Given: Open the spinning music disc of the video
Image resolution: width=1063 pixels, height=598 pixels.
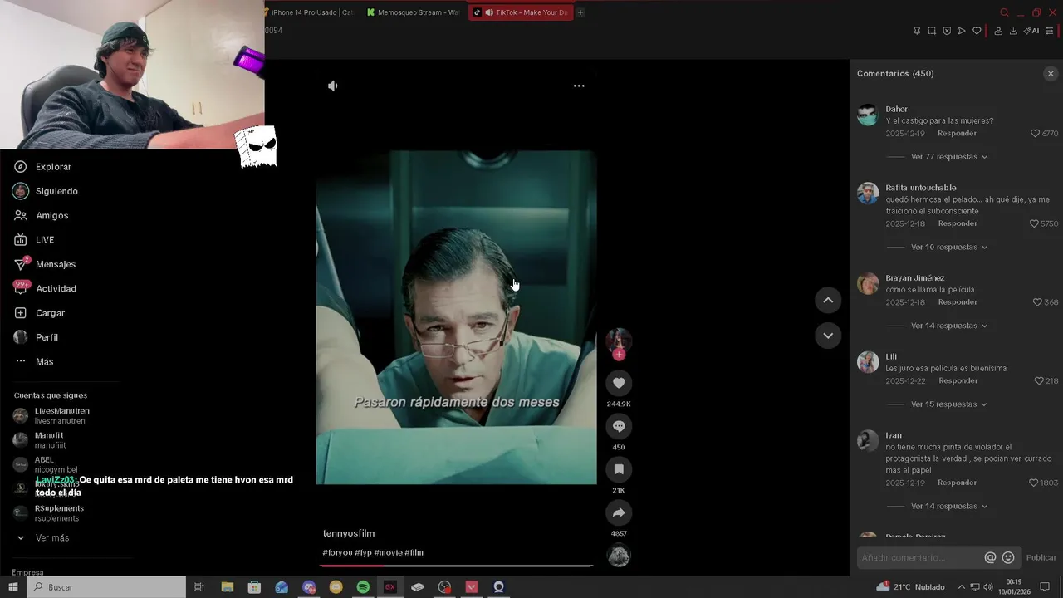Looking at the screenshot, I should click(x=619, y=556).
